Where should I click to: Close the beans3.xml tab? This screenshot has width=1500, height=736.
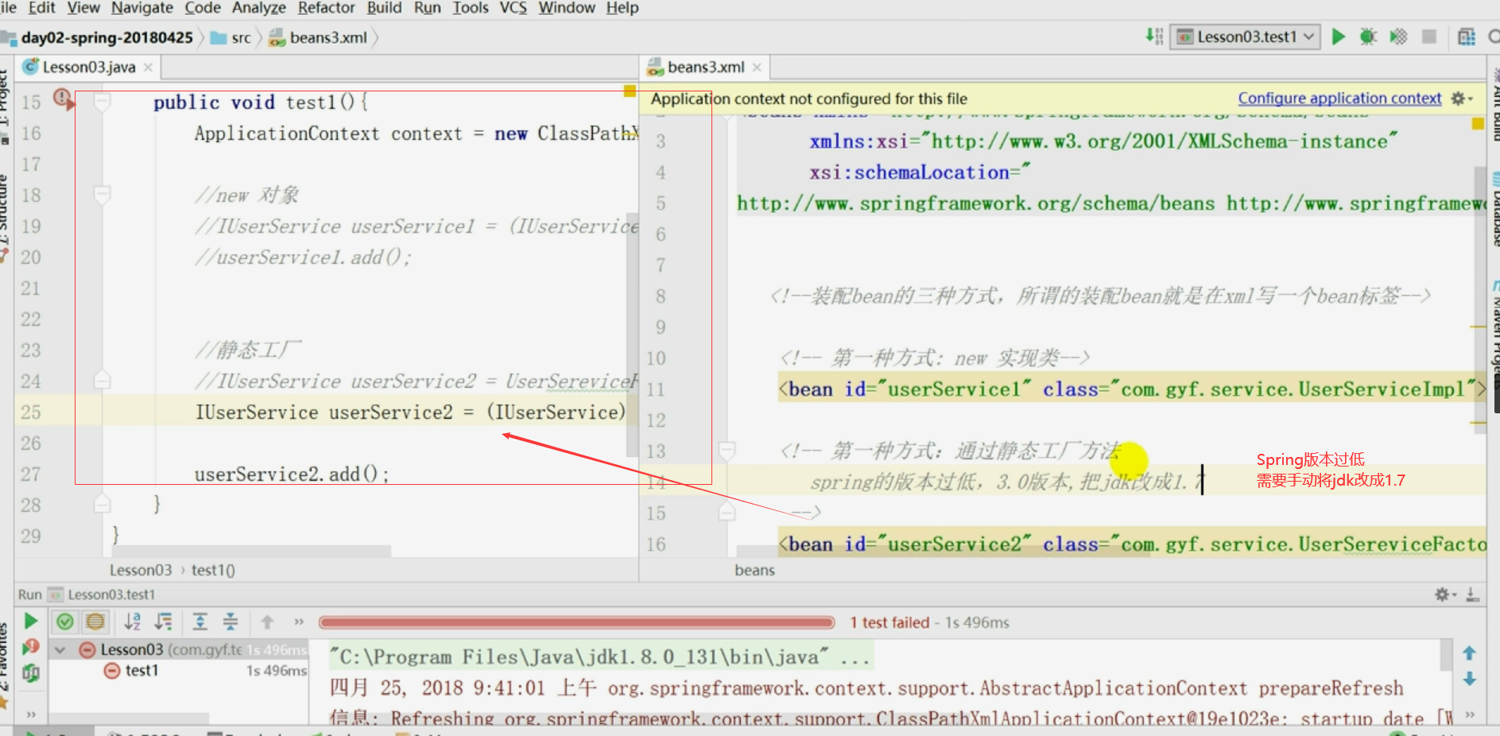[x=757, y=68]
